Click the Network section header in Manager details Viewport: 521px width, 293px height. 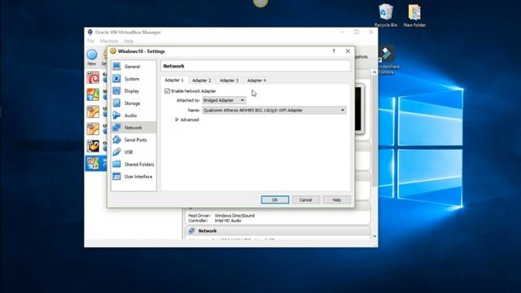coord(278,231)
